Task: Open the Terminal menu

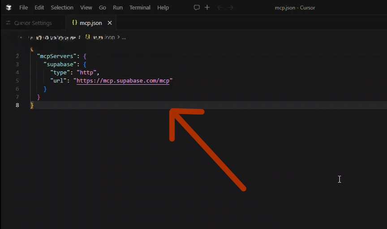Action: tap(140, 8)
